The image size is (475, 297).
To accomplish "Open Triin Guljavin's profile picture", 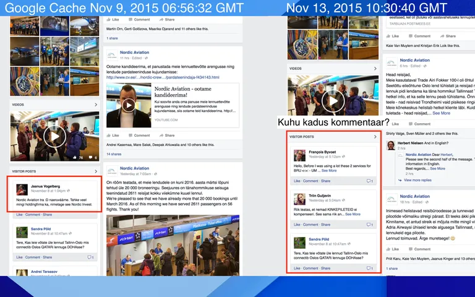I will pyautogui.click(x=299, y=199).
